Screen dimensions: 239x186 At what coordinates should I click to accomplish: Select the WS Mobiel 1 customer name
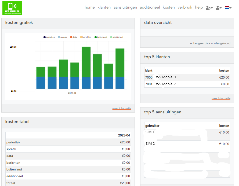click(x=166, y=77)
